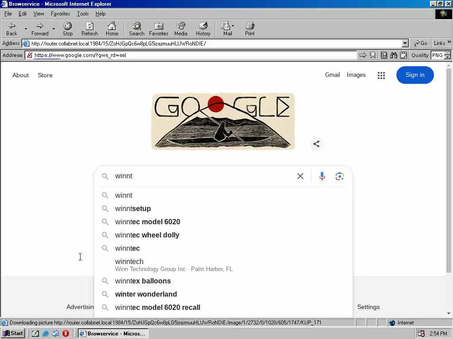Open the Media toolbar button
Viewport: 453px width, 339px height.
tap(181, 29)
